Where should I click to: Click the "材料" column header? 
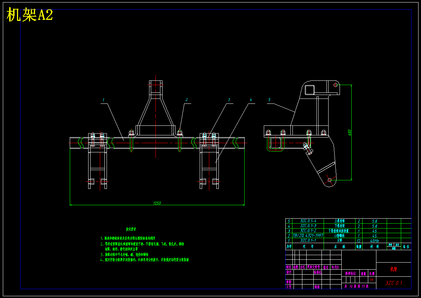coord(375,246)
